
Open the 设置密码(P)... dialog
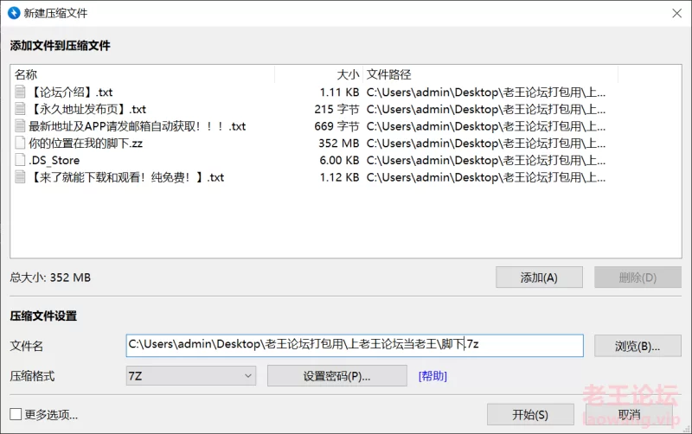336,376
